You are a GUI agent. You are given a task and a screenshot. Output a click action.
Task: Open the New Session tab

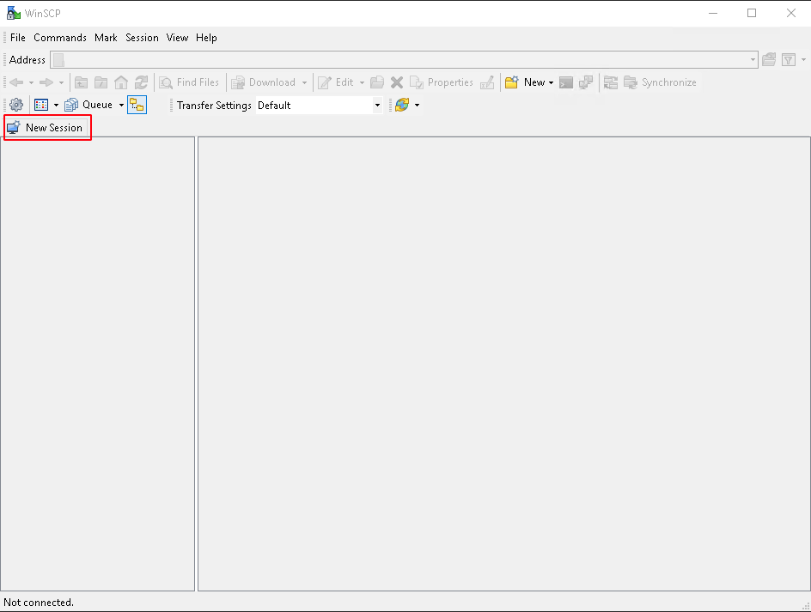pyautogui.click(x=46, y=128)
